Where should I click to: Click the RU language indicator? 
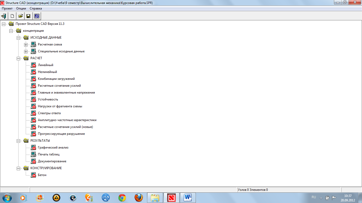coord(314,197)
